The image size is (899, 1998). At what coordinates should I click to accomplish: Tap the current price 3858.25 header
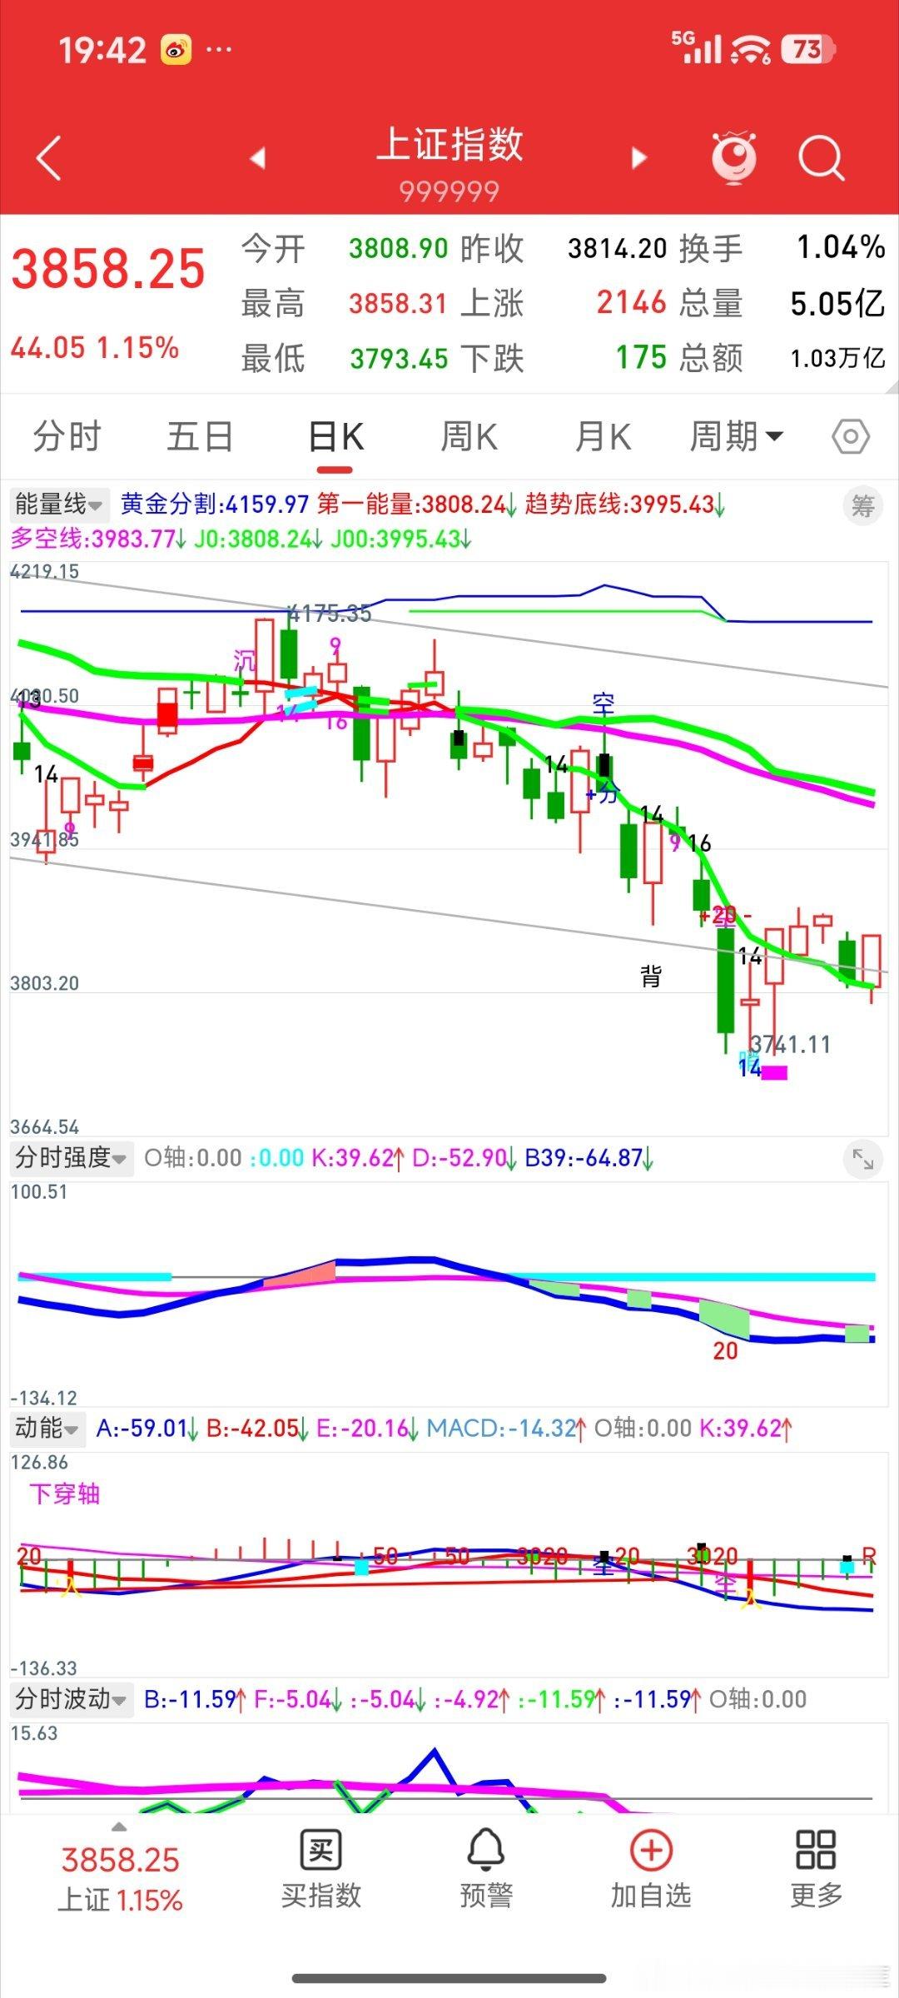108,269
